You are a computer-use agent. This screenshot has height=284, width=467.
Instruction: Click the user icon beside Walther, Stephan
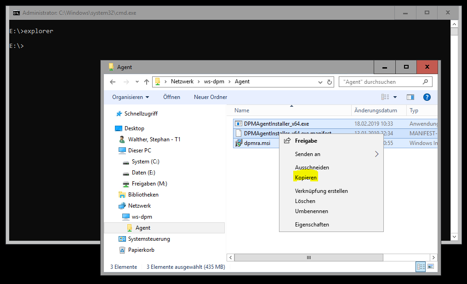coord(122,139)
